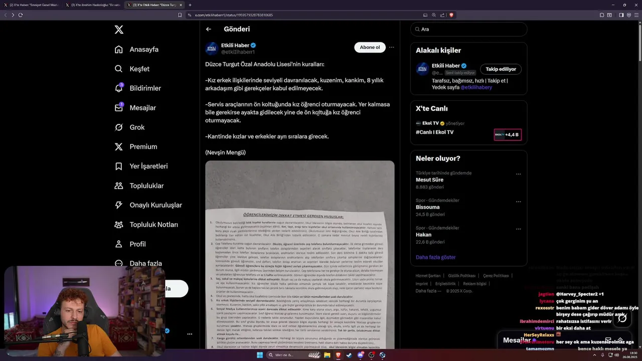Screen dimensions: 642x361
Task: Open the floating Grok button
Action: click(622, 318)
